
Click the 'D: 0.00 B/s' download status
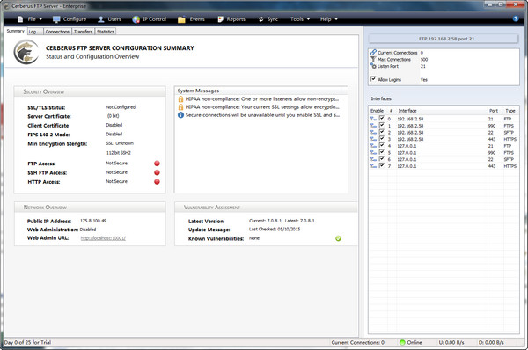pyautogui.click(x=491, y=343)
